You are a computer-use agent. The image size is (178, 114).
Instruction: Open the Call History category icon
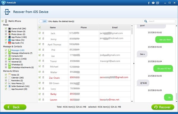(9, 59)
